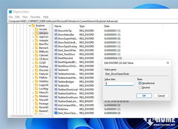The width and height of the screenshot is (178, 129).
Task: Expand the AppCon key chevron
Action: pos(33,37)
